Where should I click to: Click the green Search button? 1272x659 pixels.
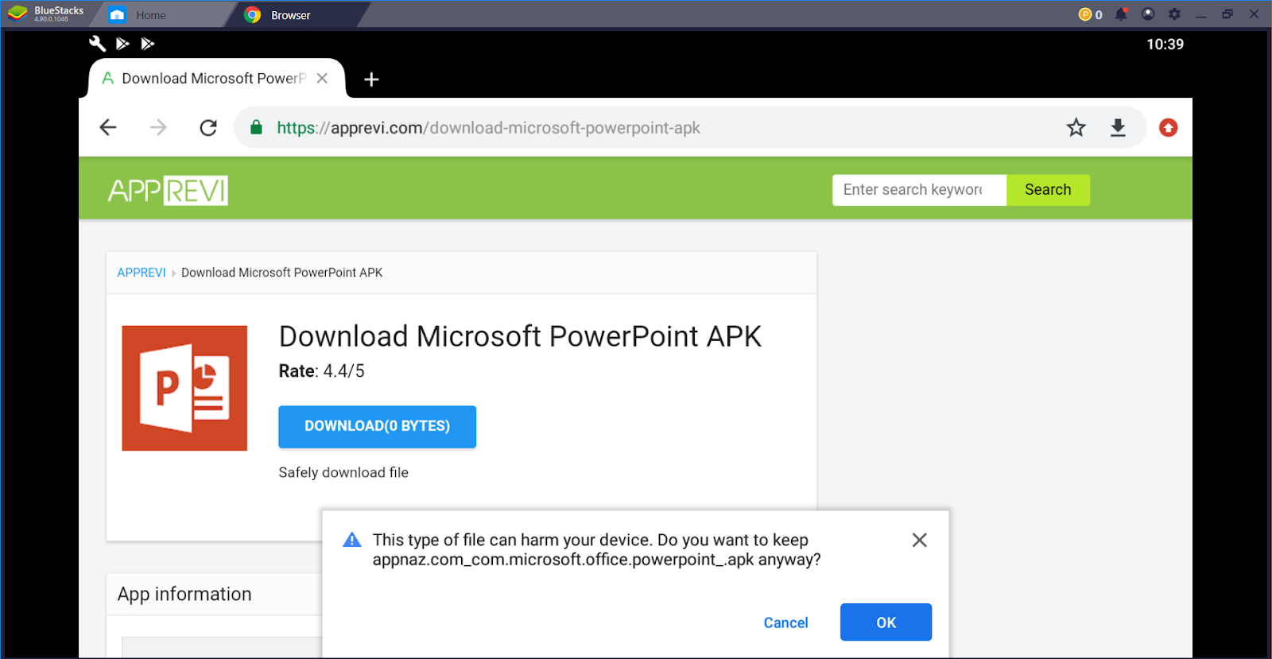tap(1048, 190)
